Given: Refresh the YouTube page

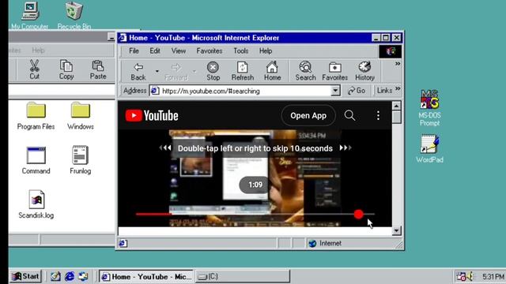Looking at the screenshot, I should (x=243, y=71).
